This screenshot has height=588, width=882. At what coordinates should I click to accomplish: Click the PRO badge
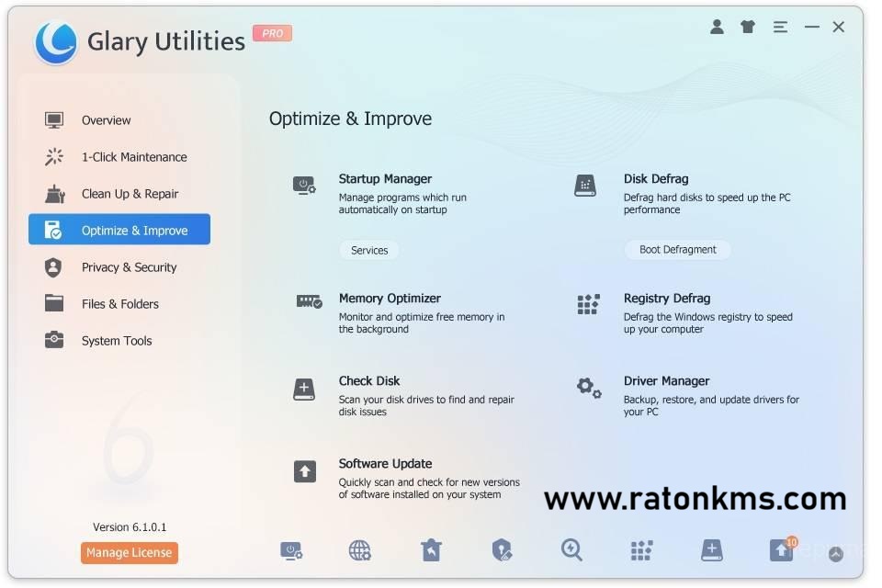272,33
